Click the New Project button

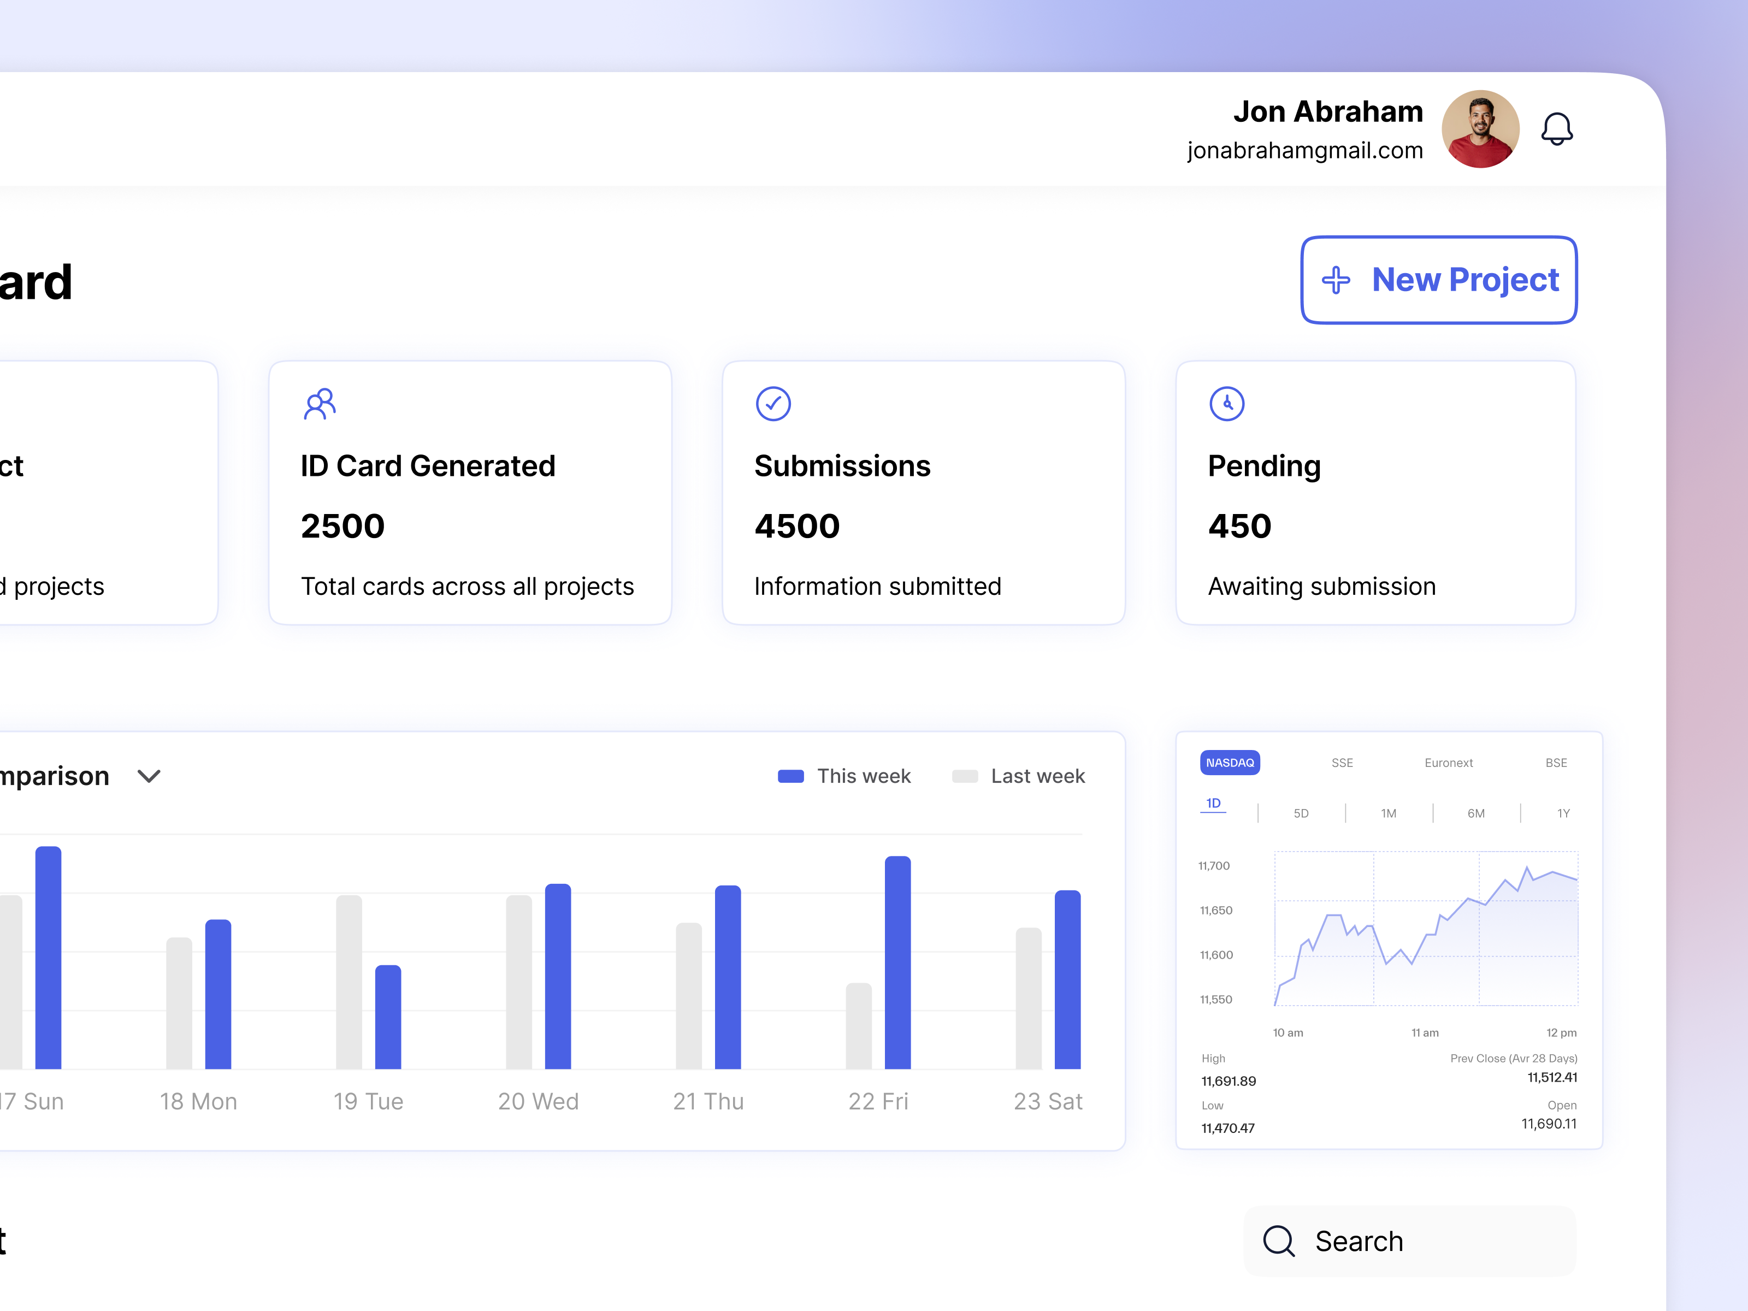[1439, 280]
